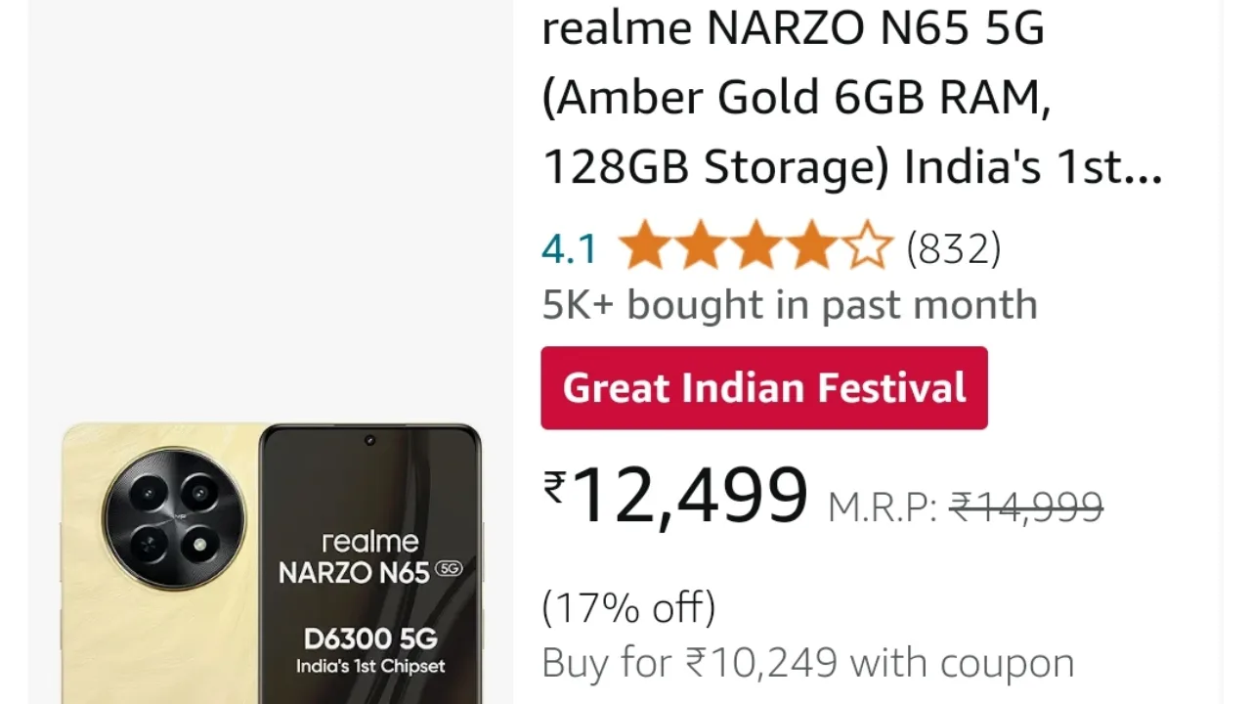Open the realme NARZO phone product image

(x=272, y=563)
